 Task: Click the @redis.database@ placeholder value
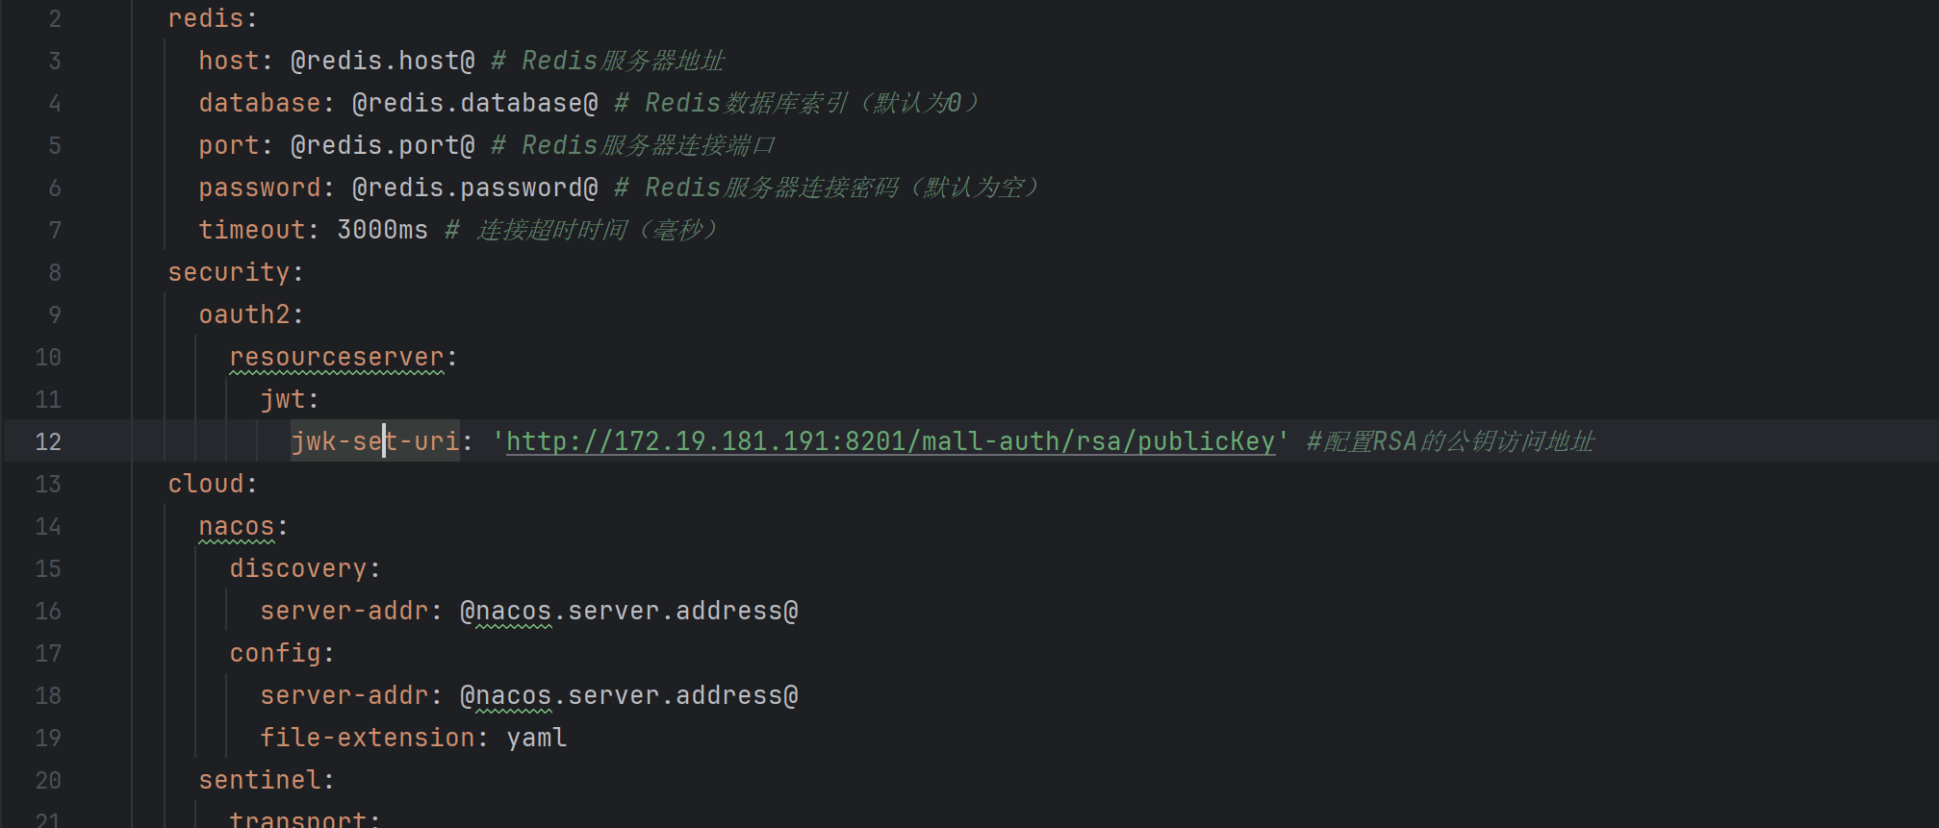tap(475, 103)
